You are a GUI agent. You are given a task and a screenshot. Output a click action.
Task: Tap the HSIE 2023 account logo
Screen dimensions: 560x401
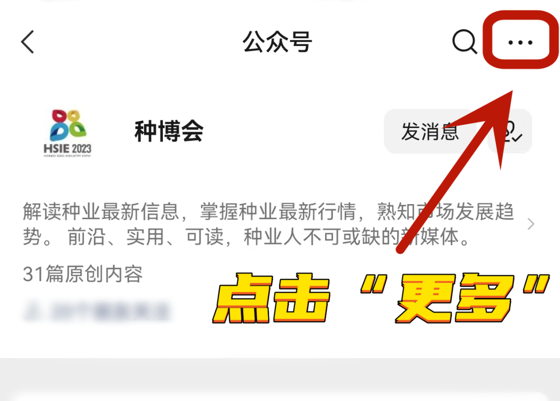(67, 133)
